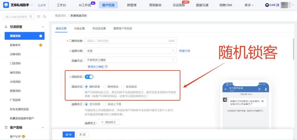Viewport: 297px width, 140px height.
Task: Open 锁客活码 in the sidebar
Action: pyautogui.click(x=15, y=91)
